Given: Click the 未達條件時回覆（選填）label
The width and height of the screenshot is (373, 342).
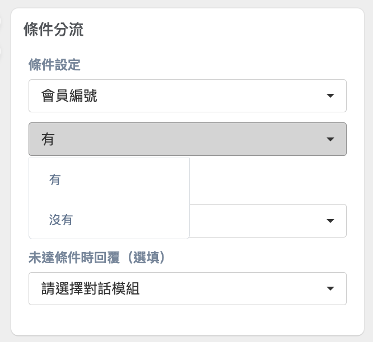Looking at the screenshot, I should tap(97, 257).
